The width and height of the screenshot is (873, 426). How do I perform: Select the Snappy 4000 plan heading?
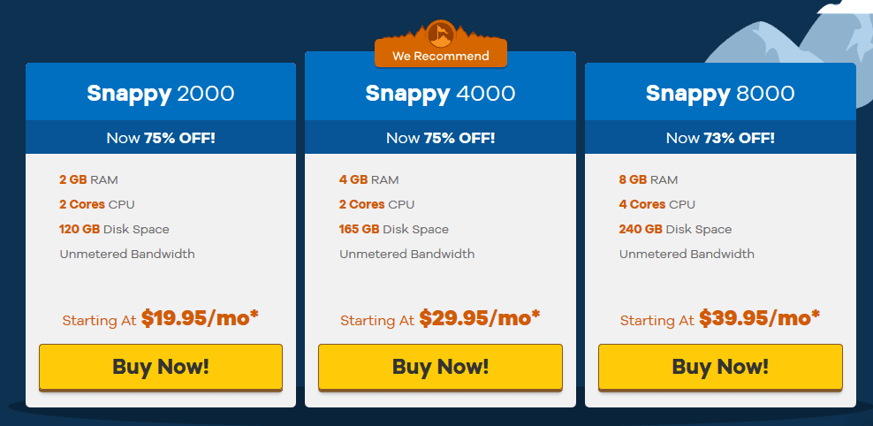440,94
